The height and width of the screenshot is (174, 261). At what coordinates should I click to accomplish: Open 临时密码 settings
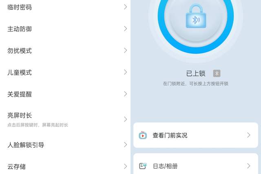click(x=65, y=7)
